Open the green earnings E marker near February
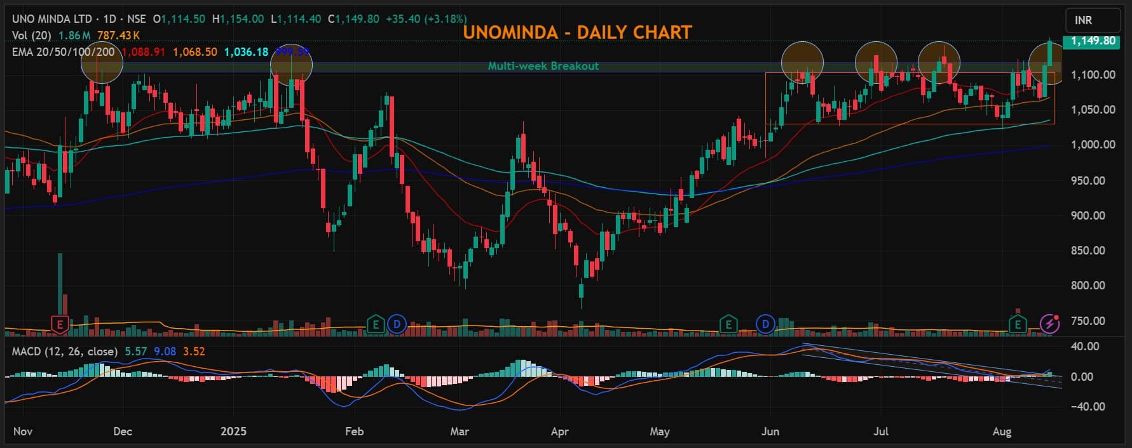 pos(376,325)
